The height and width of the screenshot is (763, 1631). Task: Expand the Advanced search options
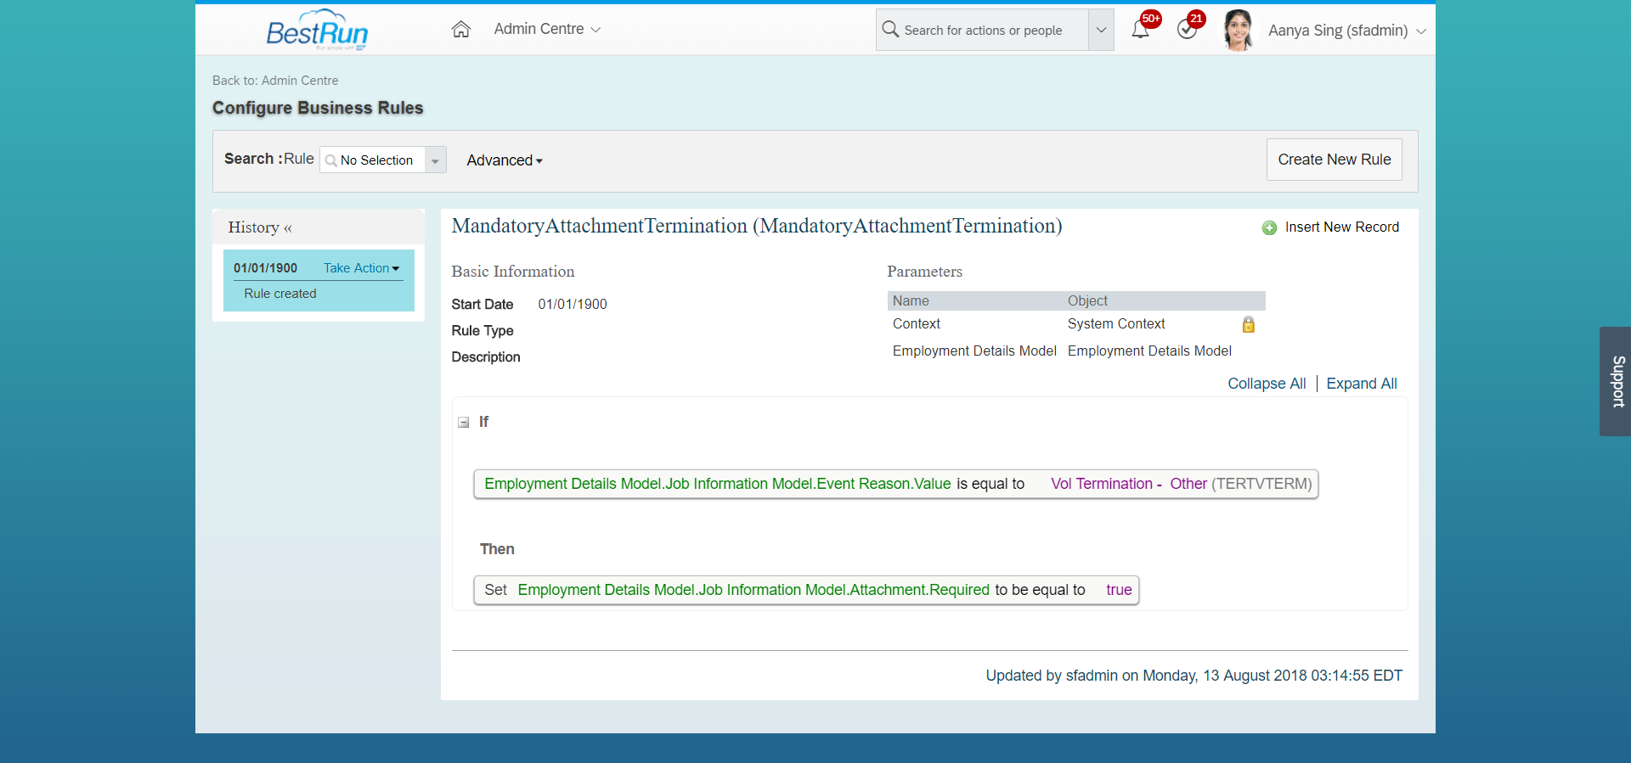coord(505,160)
